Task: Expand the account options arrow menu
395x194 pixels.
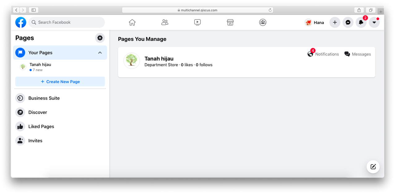Action: coord(374,22)
